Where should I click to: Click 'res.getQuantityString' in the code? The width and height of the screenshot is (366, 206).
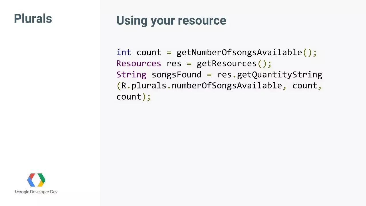270,74
